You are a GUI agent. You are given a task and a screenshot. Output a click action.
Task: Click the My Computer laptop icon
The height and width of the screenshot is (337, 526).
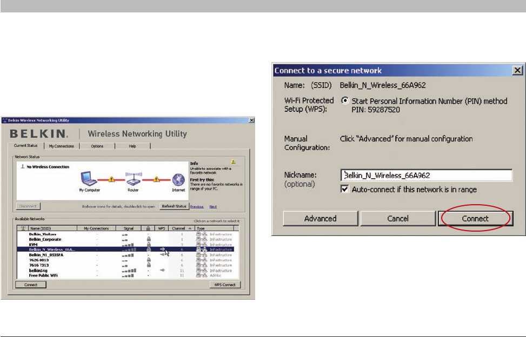[89, 179]
